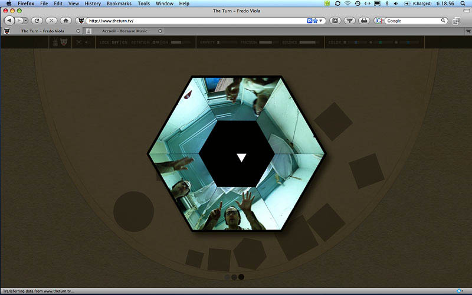
Task: Set LOCK to ON
Action: 124,42
